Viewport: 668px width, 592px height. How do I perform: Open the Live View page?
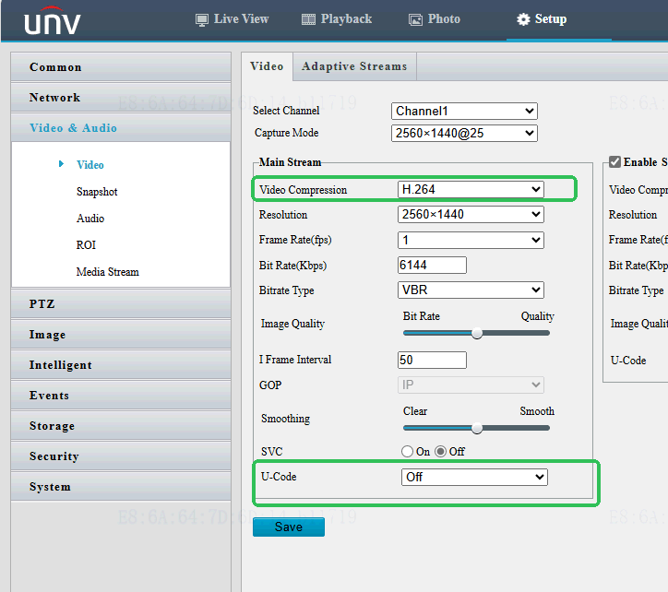coord(233,19)
